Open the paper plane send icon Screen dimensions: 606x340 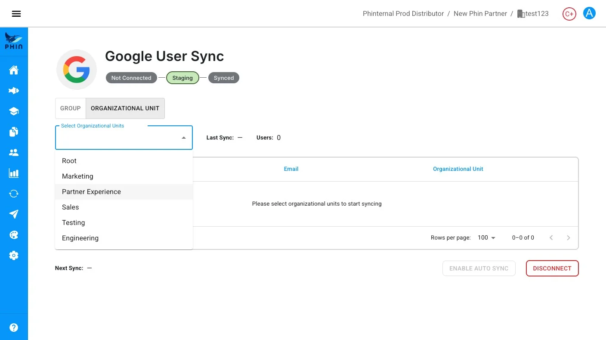pos(14,214)
